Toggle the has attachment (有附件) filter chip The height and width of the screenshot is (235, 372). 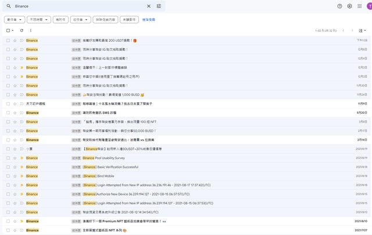pyautogui.click(x=60, y=19)
